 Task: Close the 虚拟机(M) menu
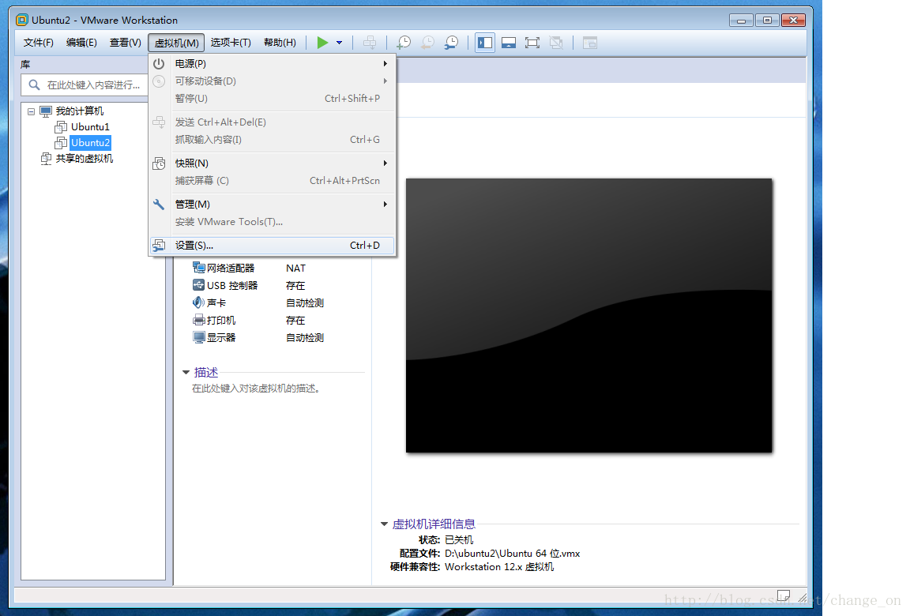tap(176, 43)
